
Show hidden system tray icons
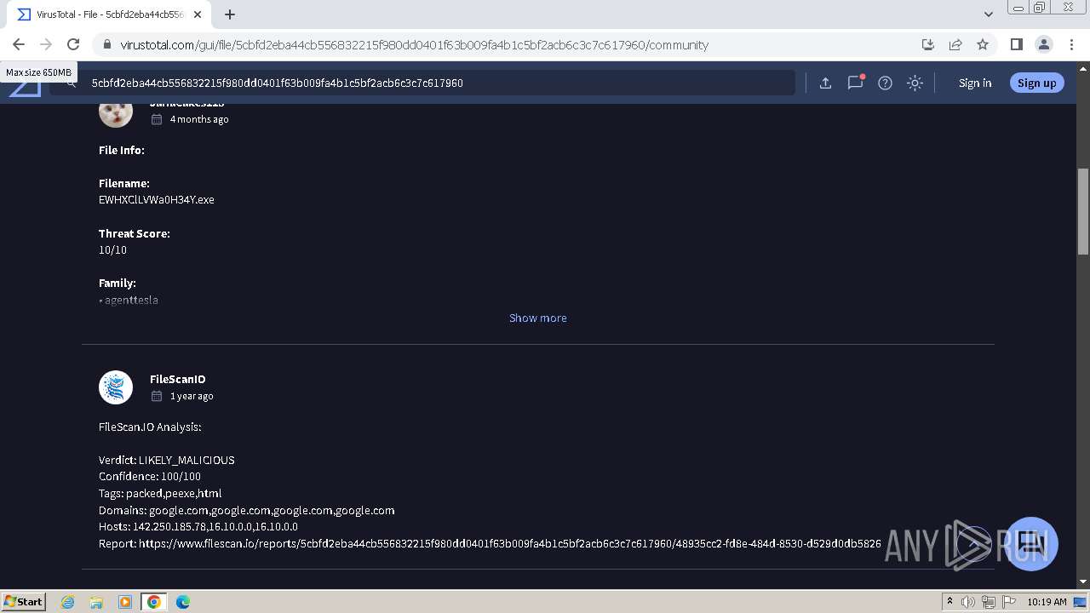949,602
